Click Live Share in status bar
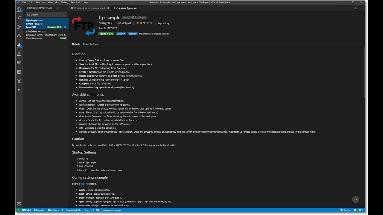383x215 pixels. click(53, 210)
